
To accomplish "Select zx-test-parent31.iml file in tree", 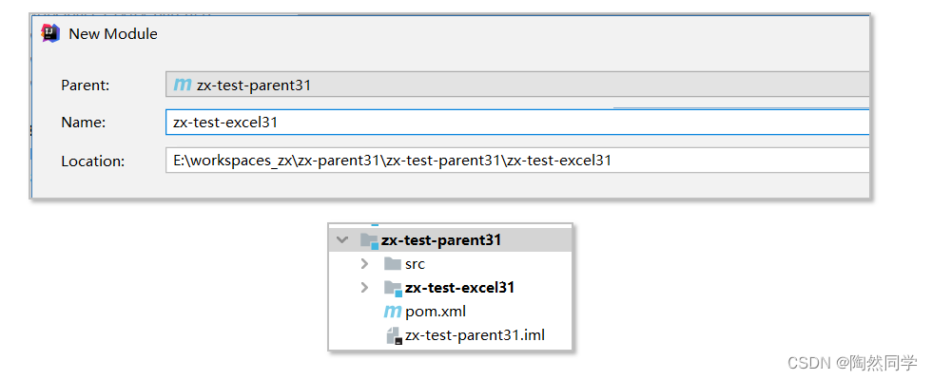I will (475, 334).
